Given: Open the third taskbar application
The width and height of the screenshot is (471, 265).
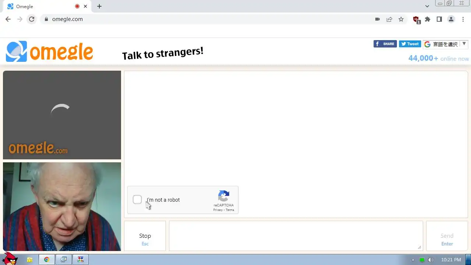Looking at the screenshot, I should pyautogui.click(x=64, y=260).
